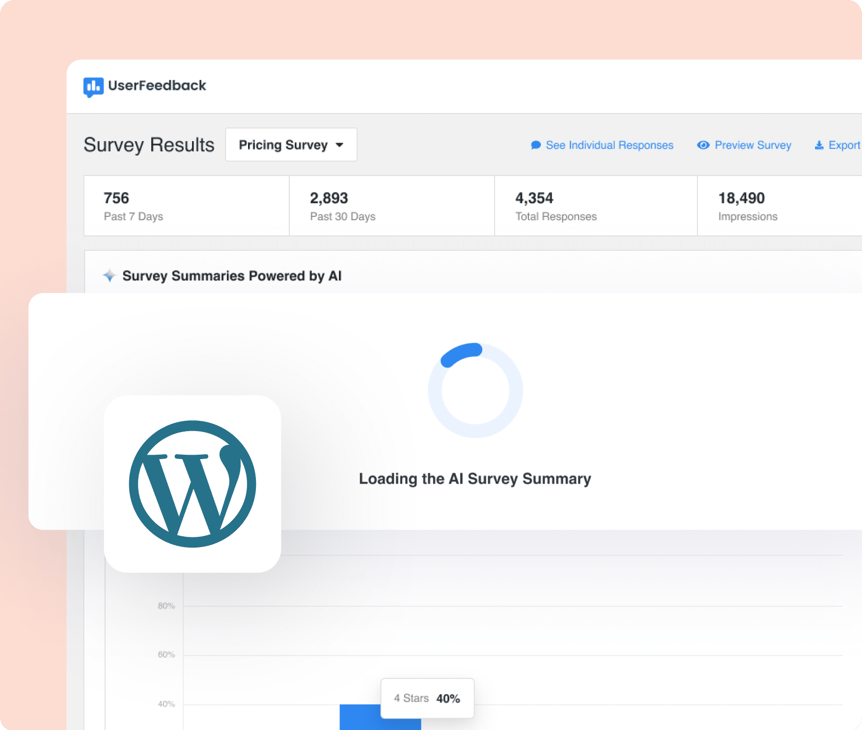The height and width of the screenshot is (730, 862).
Task: Click the Export link
Action: click(838, 145)
